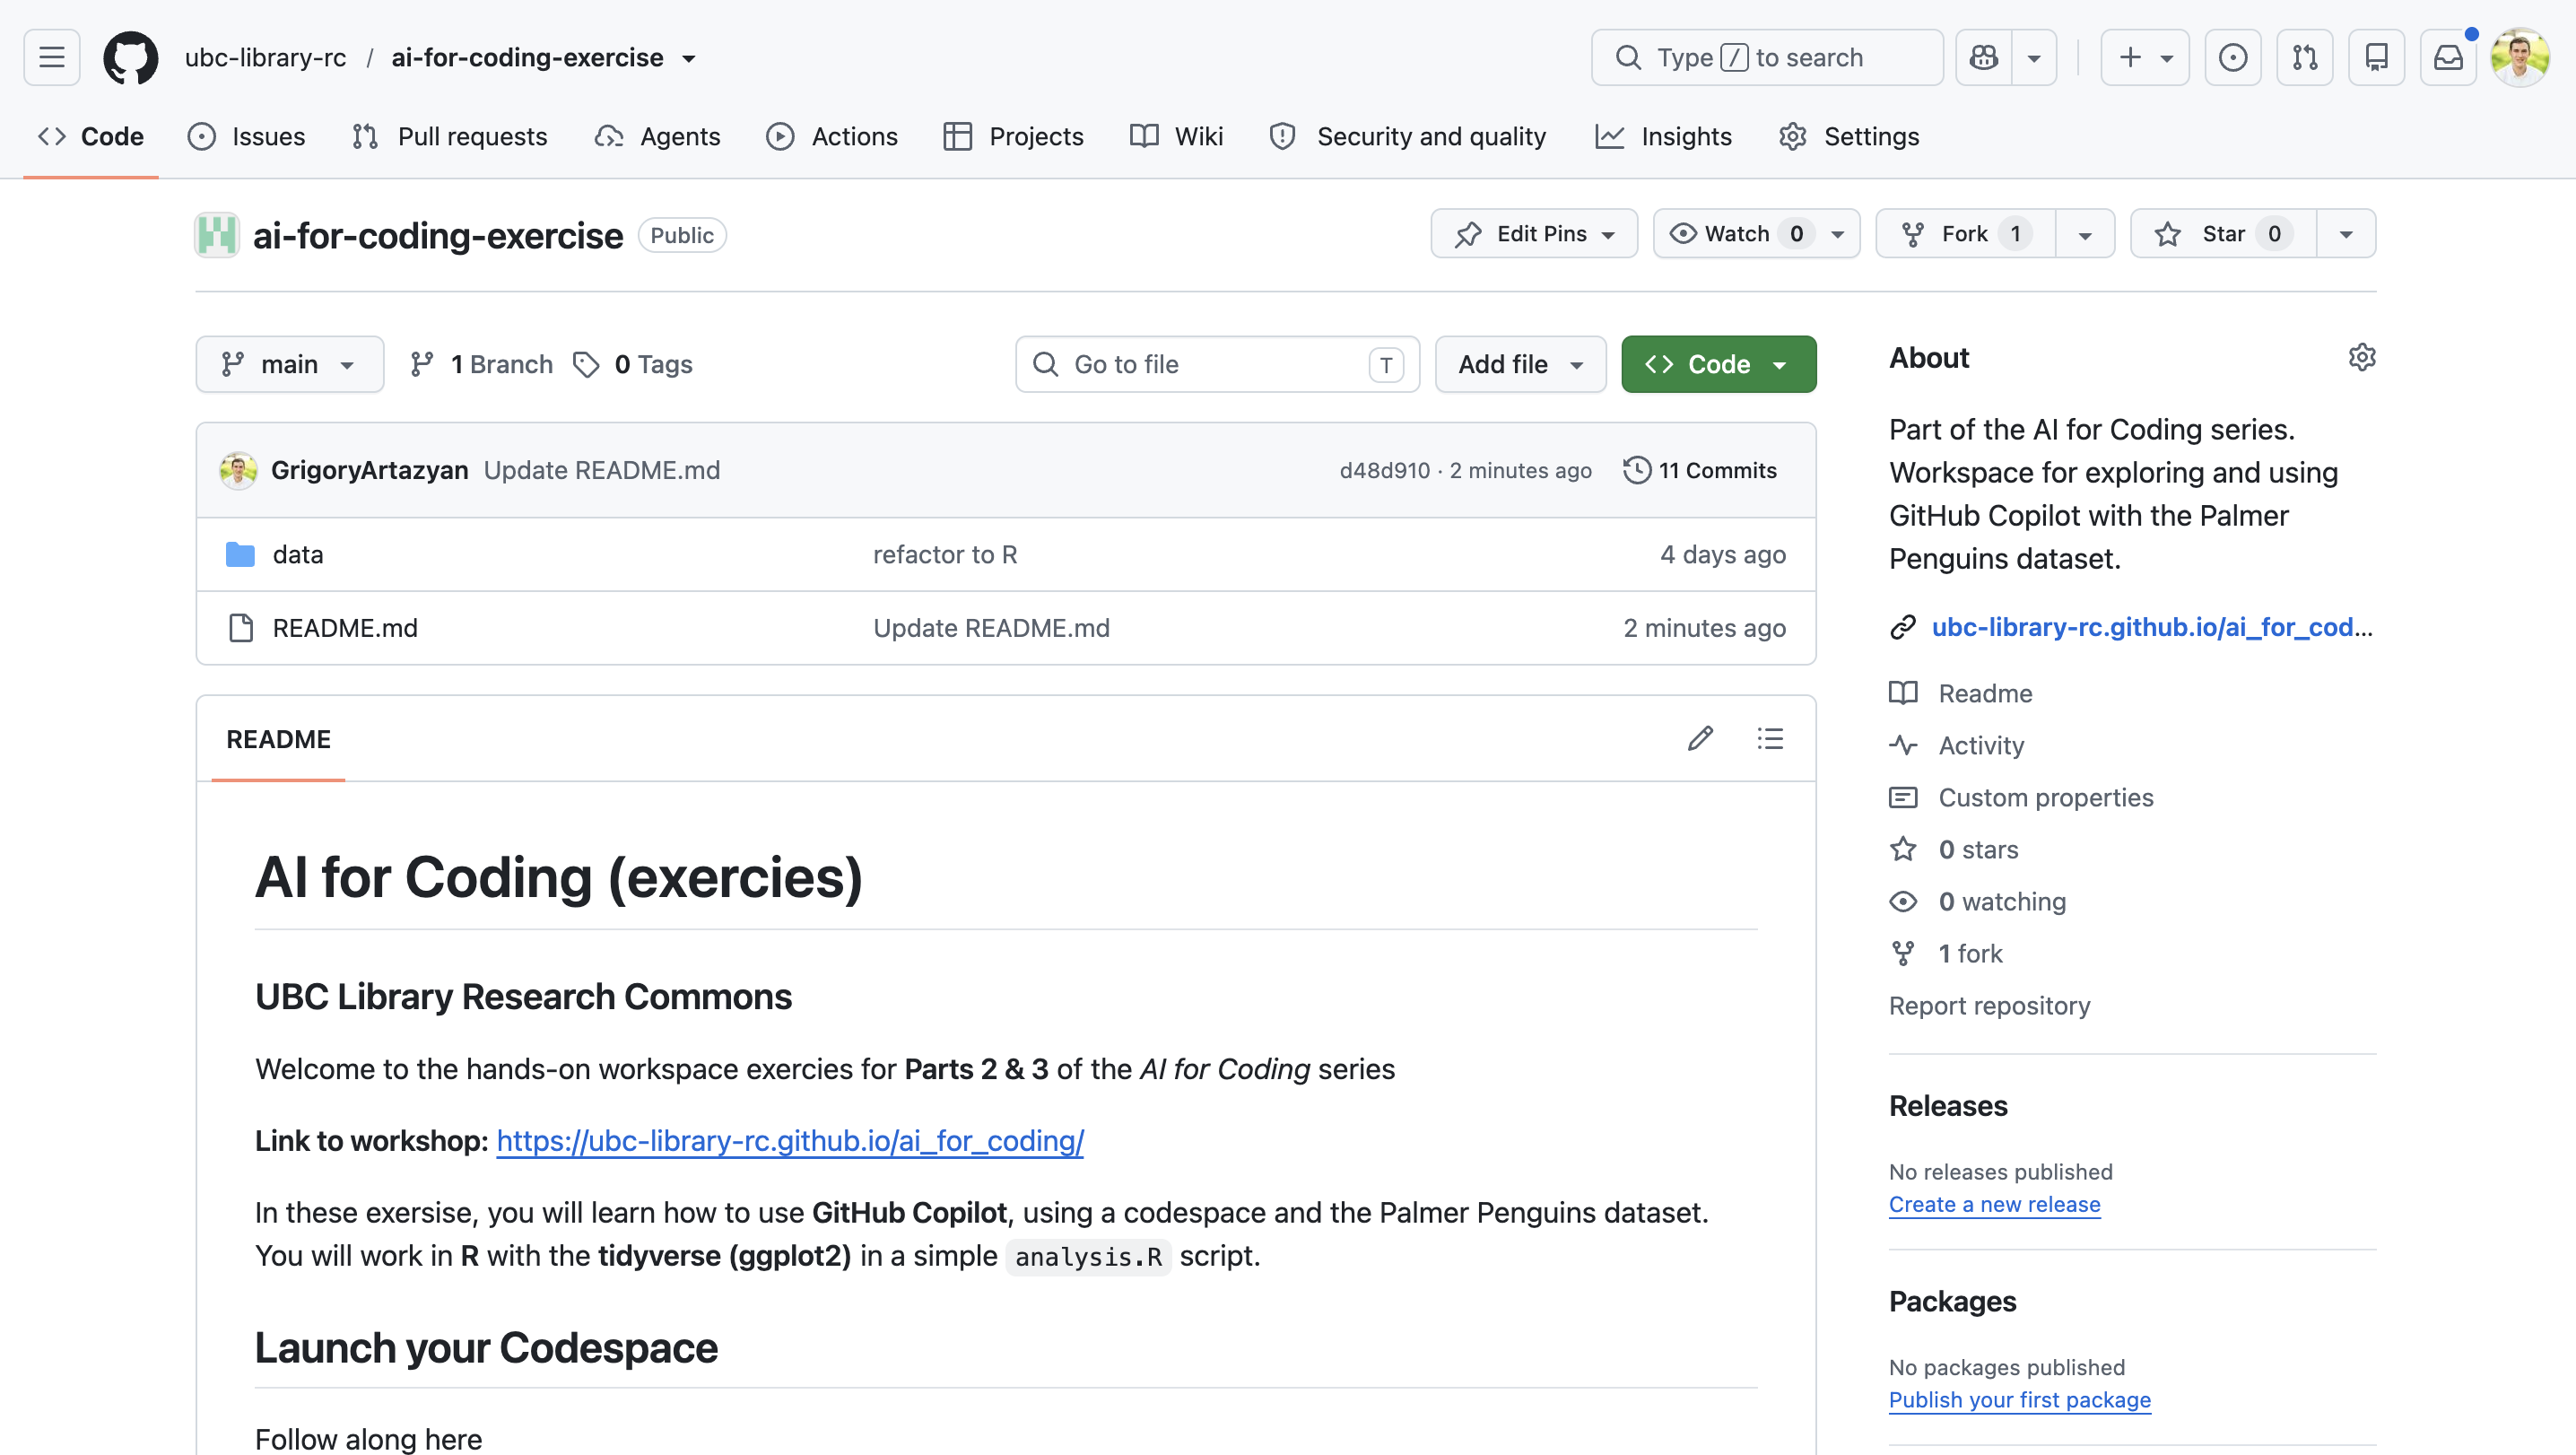The image size is (2576, 1455).
Task: Edit repository About details gear icon
Action: pyautogui.click(x=2362, y=357)
